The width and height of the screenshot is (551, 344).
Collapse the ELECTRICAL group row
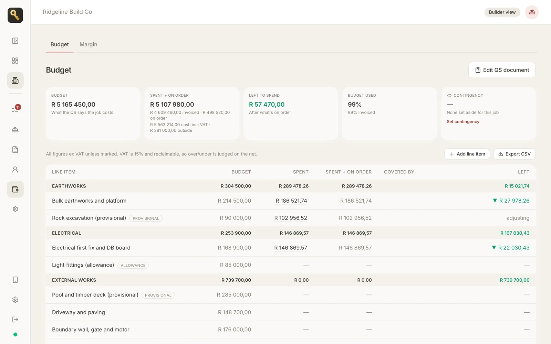coord(291,233)
